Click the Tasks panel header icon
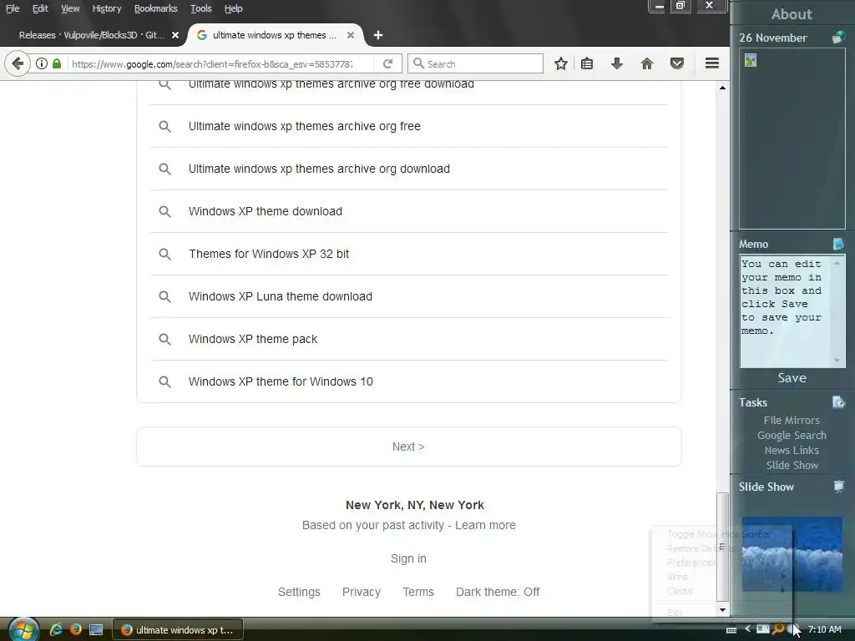This screenshot has width=855, height=641. pyautogui.click(x=838, y=402)
